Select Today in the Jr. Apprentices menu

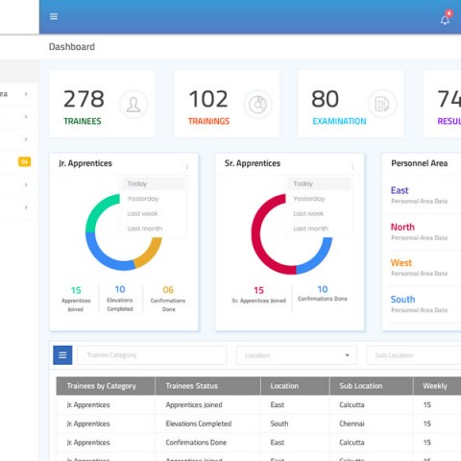[154, 183]
